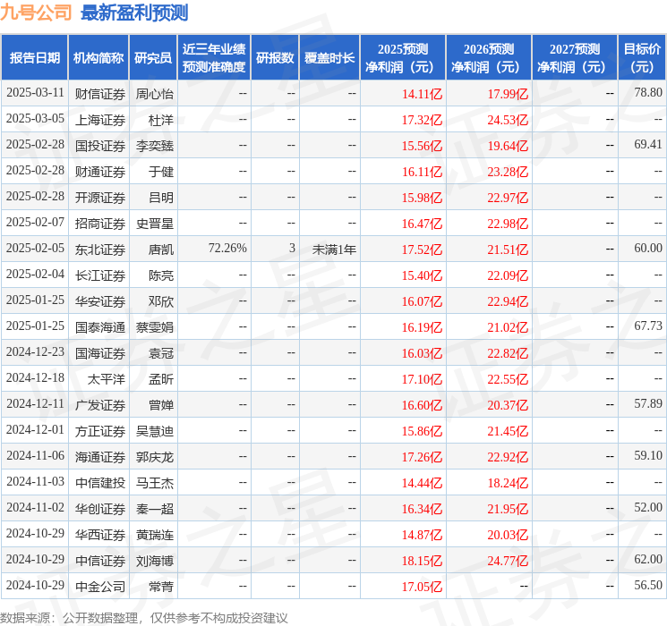Viewport: 667px width, 626px height.
Task: Select 财信证券 institution cell
Action: pyautogui.click(x=100, y=94)
